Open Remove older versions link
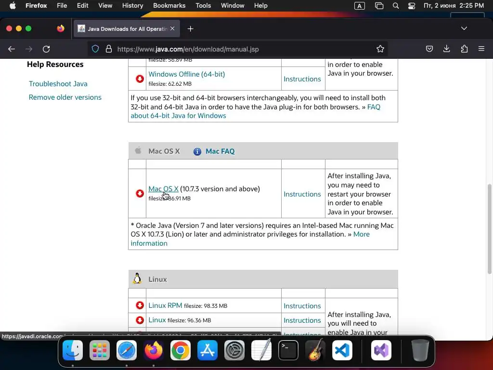The image size is (493, 370). point(65,97)
